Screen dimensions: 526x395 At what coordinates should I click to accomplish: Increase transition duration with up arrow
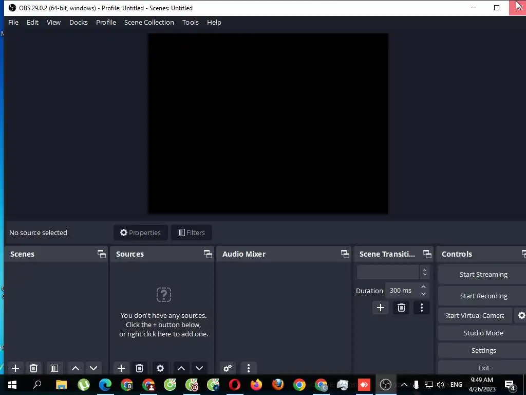point(424,287)
